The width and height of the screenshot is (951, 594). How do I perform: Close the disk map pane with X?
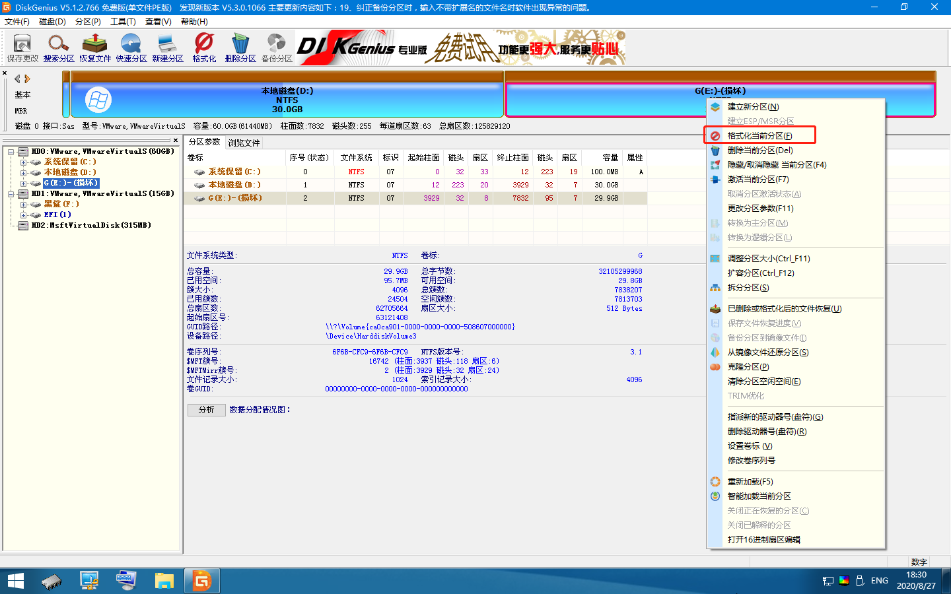pos(5,73)
